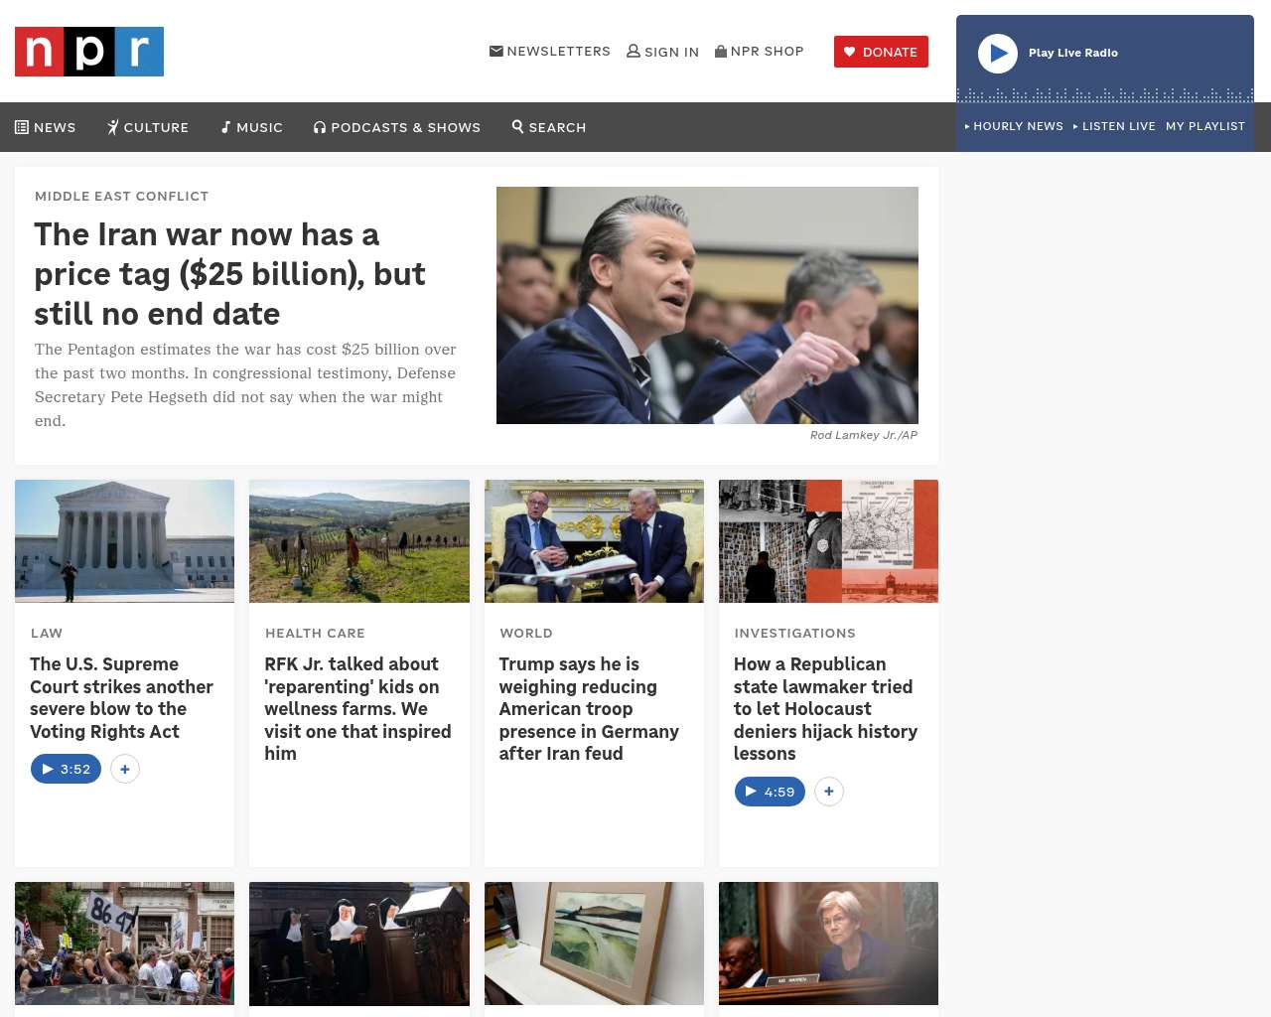1271x1017 pixels.
Task: Read the Supreme Court Voting Rights Act story
Action: [x=122, y=697]
